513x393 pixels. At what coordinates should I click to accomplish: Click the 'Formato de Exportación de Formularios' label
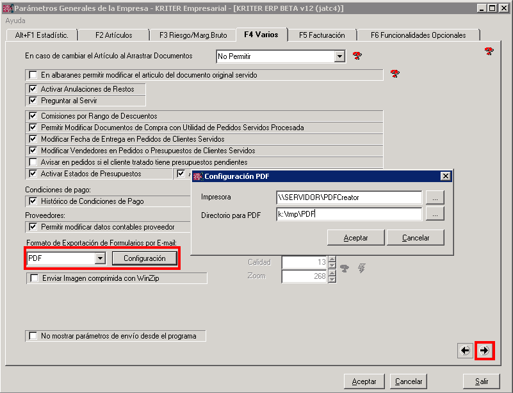(101, 243)
